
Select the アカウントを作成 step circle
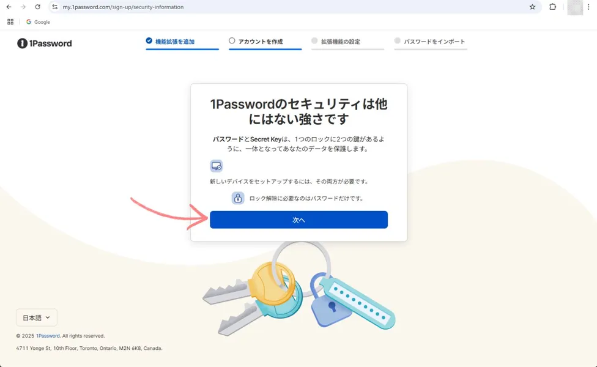[232, 41]
